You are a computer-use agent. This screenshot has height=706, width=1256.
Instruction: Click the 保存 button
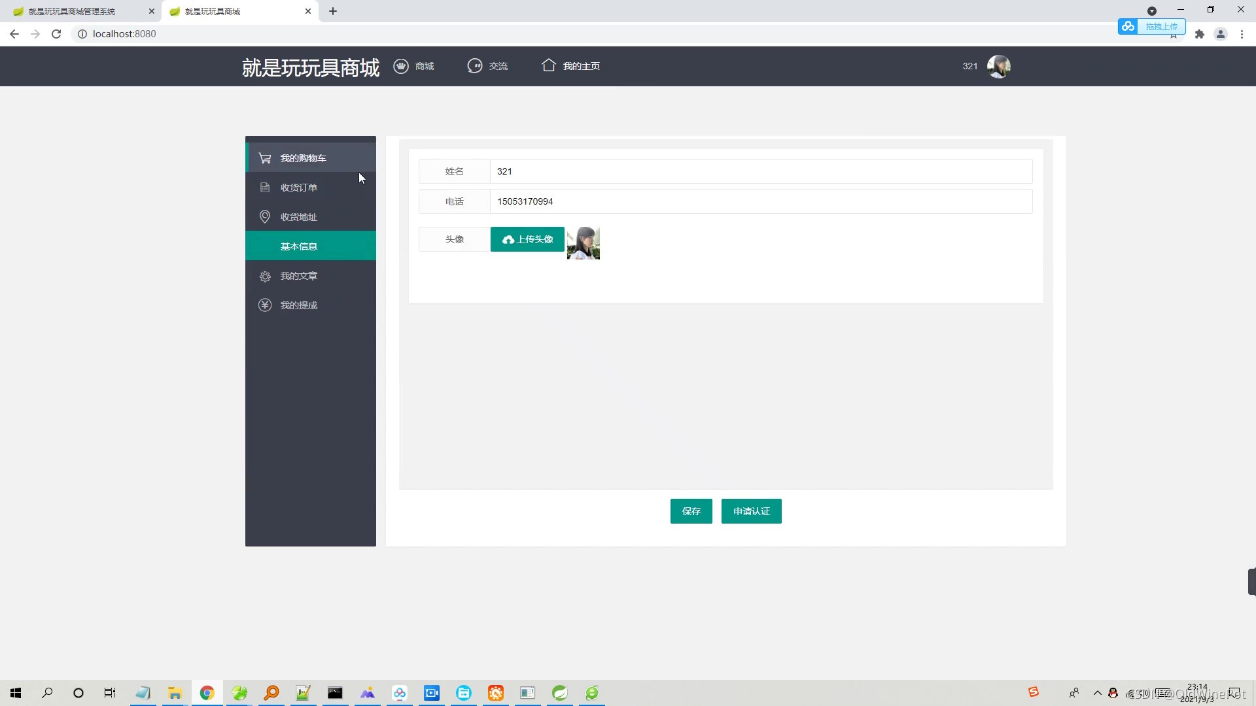691,511
